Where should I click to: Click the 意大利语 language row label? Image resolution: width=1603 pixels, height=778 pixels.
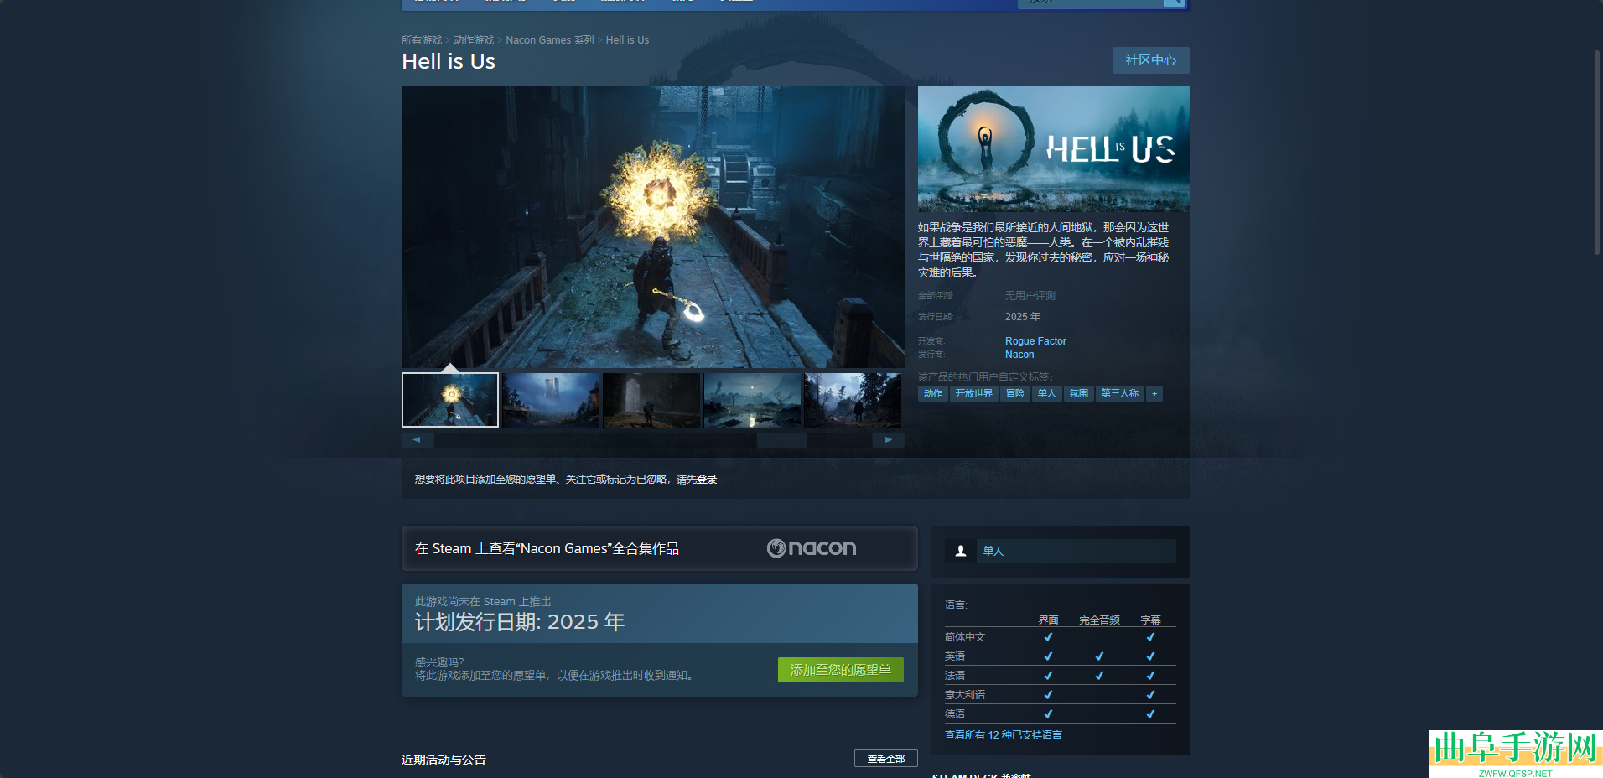(965, 695)
